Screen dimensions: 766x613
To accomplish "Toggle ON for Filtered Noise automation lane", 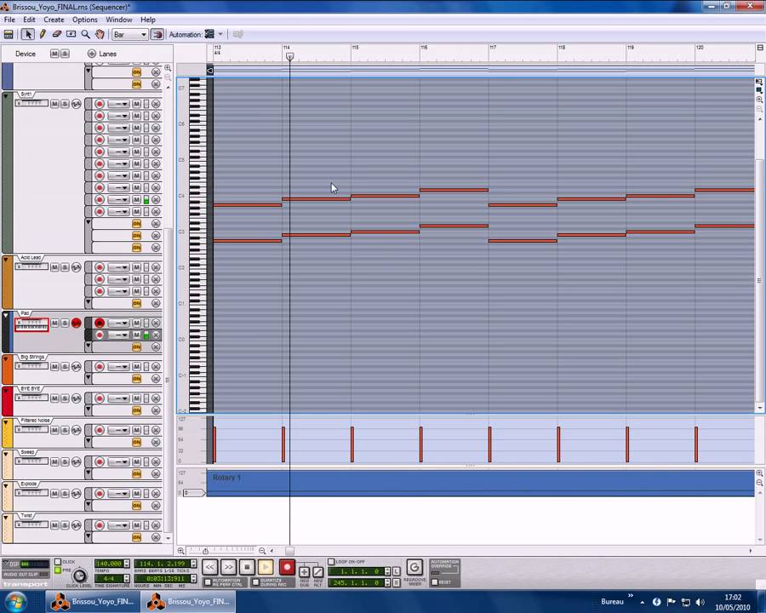I will pos(137,443).
